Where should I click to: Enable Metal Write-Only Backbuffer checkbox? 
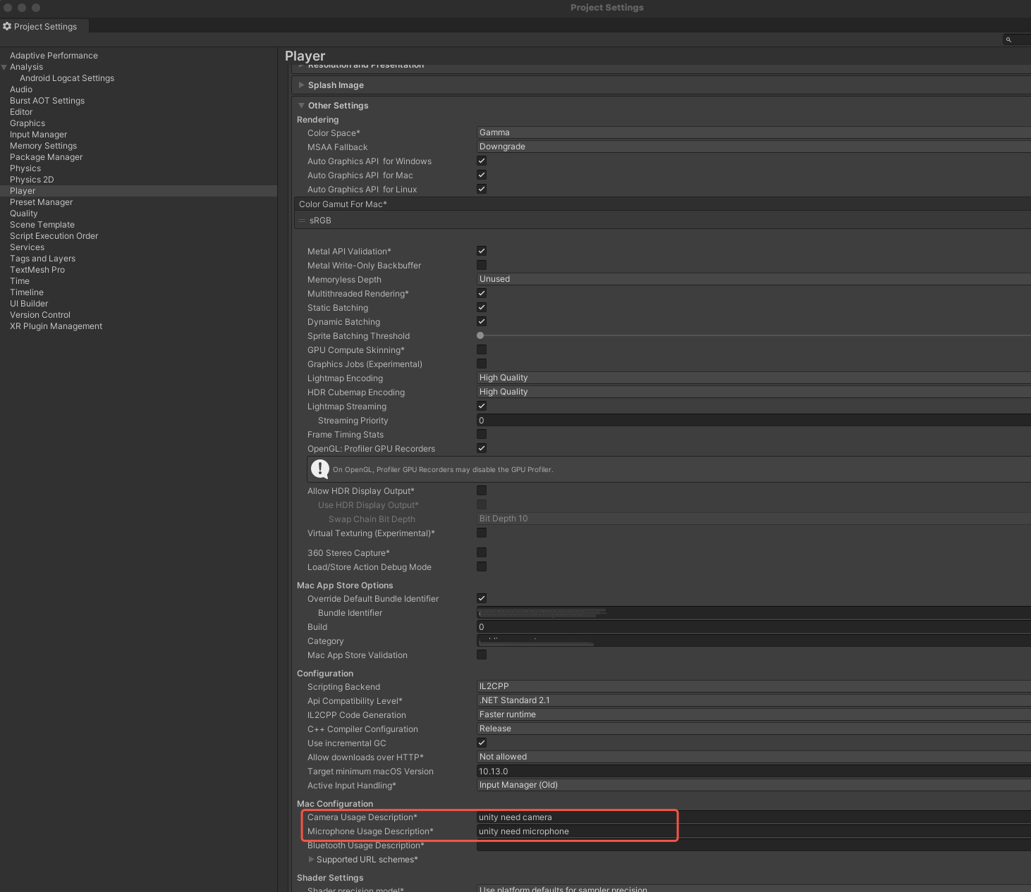pos(482,266)
